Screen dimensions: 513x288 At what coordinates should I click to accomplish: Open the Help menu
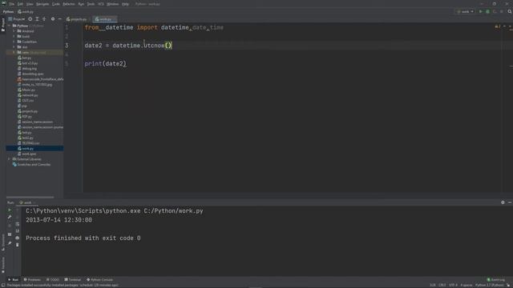coord(125,4)
